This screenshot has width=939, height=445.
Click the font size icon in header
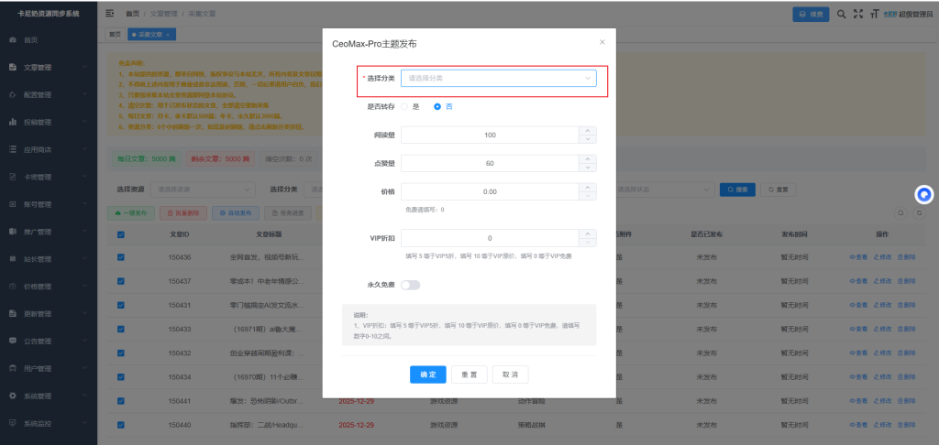click(x=874, y=14)
